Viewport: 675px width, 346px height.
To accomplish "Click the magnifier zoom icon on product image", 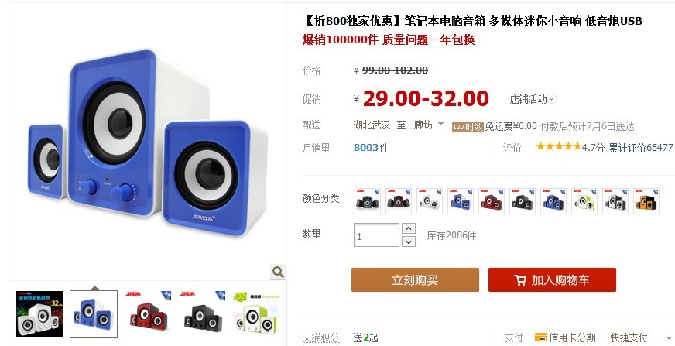I will click(278, 272).
